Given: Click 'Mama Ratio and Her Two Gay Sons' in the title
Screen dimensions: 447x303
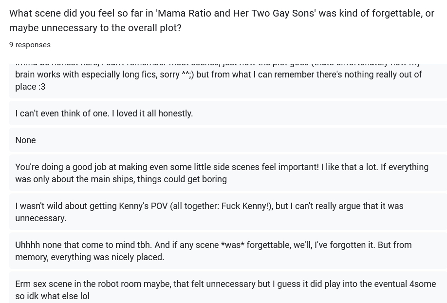Looking at the screenshot, I should point(236,14).
